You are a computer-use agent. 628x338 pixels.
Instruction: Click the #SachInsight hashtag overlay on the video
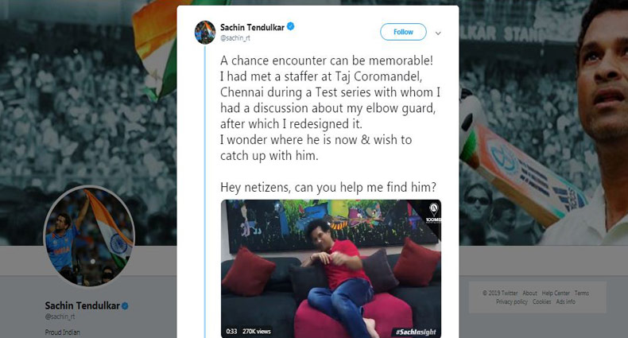[416, 332]
